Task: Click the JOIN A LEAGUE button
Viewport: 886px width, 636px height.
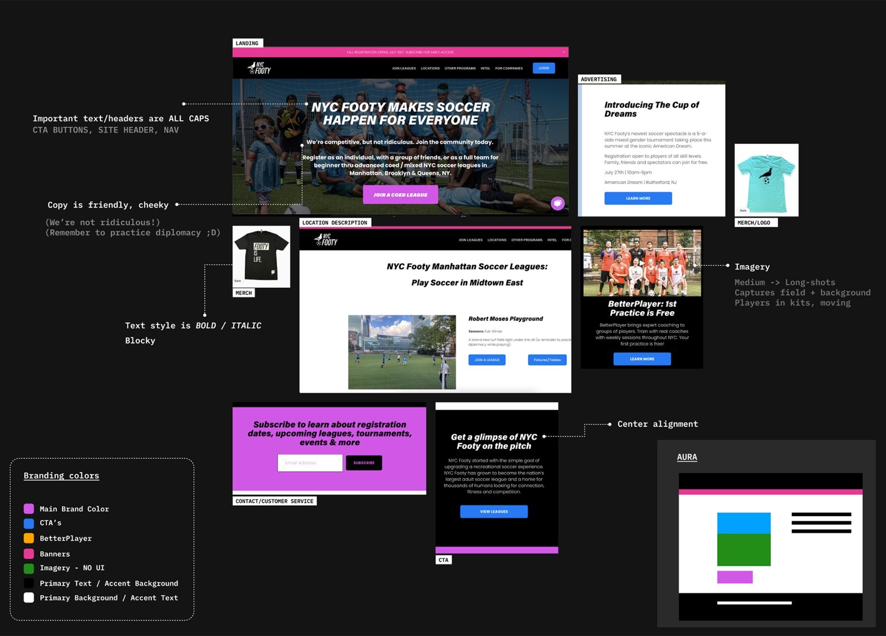Action: [x=487, y=360]
